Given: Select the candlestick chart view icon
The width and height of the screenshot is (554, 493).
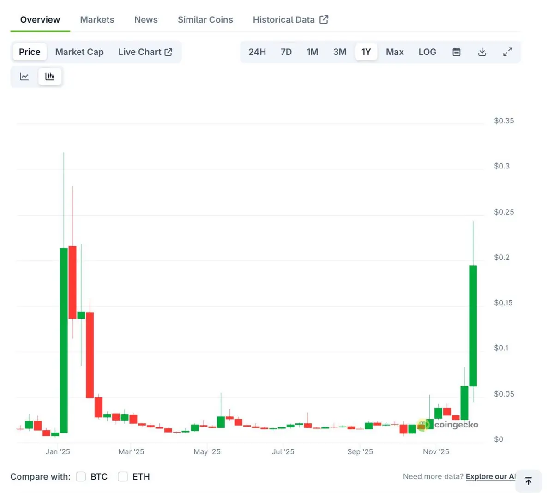Looking at the screenshot, I should pos(50,77).
